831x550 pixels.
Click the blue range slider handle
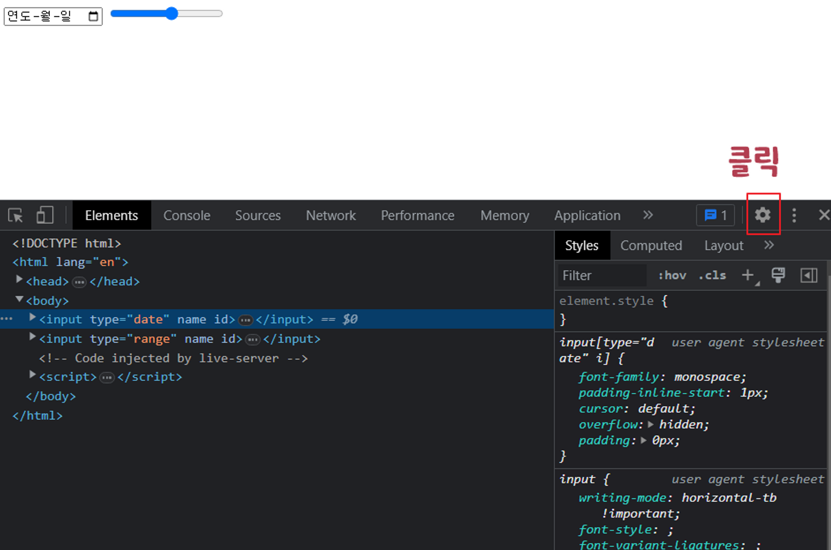coord(172,13)
